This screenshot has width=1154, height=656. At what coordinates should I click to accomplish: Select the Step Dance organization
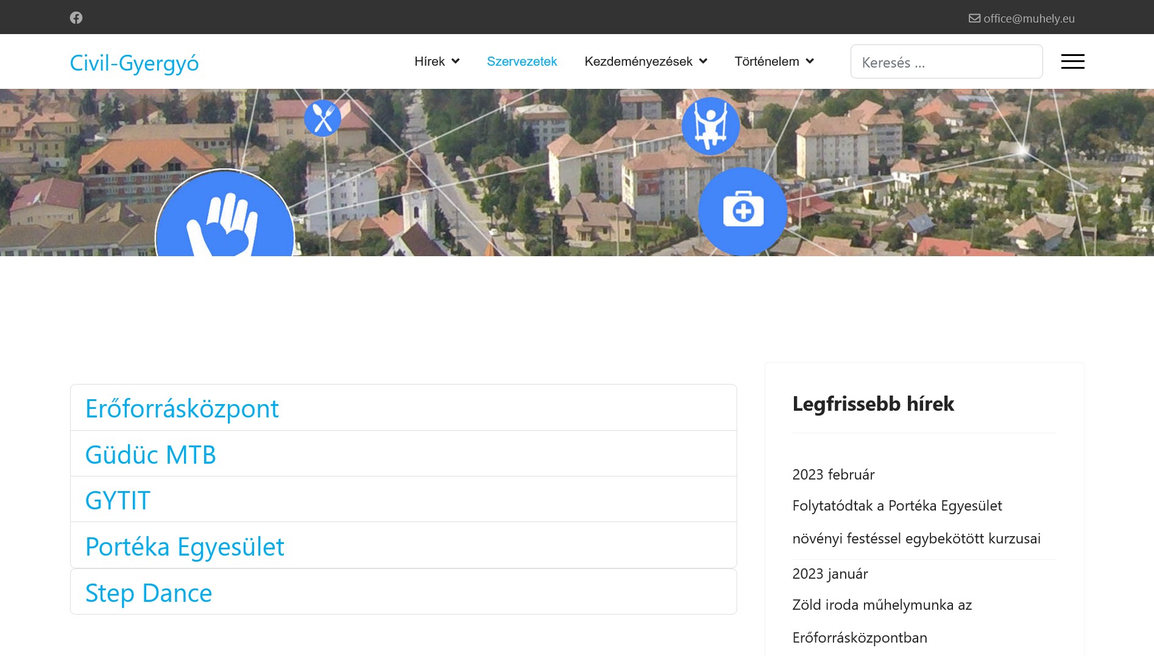(x=148, y=591)
